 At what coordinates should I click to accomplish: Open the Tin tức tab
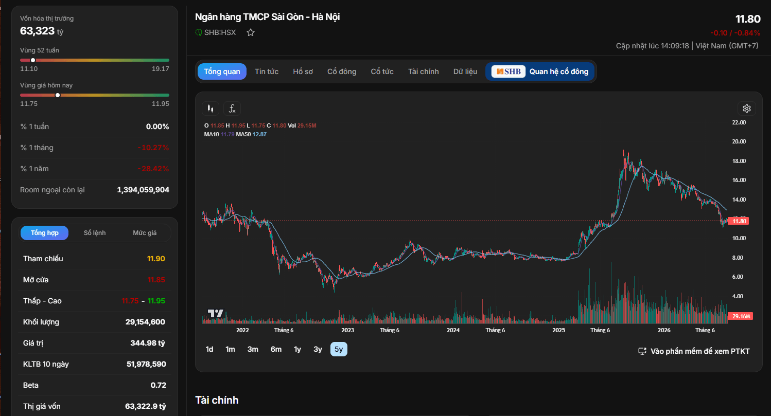click(267, 71)
